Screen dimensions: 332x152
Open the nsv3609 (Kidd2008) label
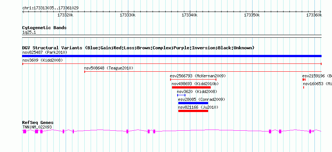pyautogui.click(x=43, y=60)
